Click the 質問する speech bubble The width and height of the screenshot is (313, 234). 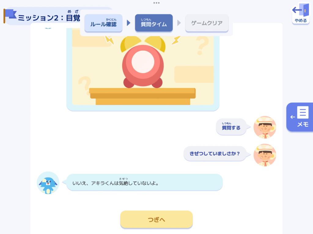pos(231,127)
